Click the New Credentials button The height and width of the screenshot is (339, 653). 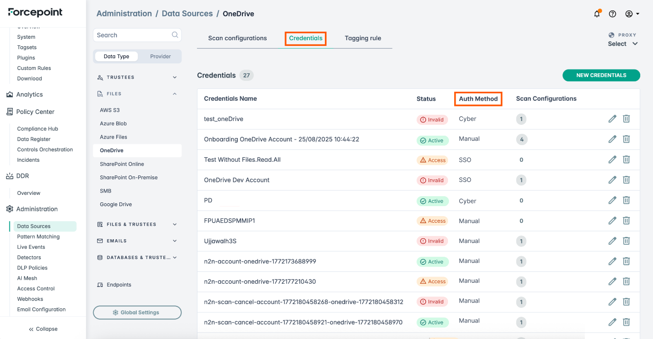pos(601,75)
